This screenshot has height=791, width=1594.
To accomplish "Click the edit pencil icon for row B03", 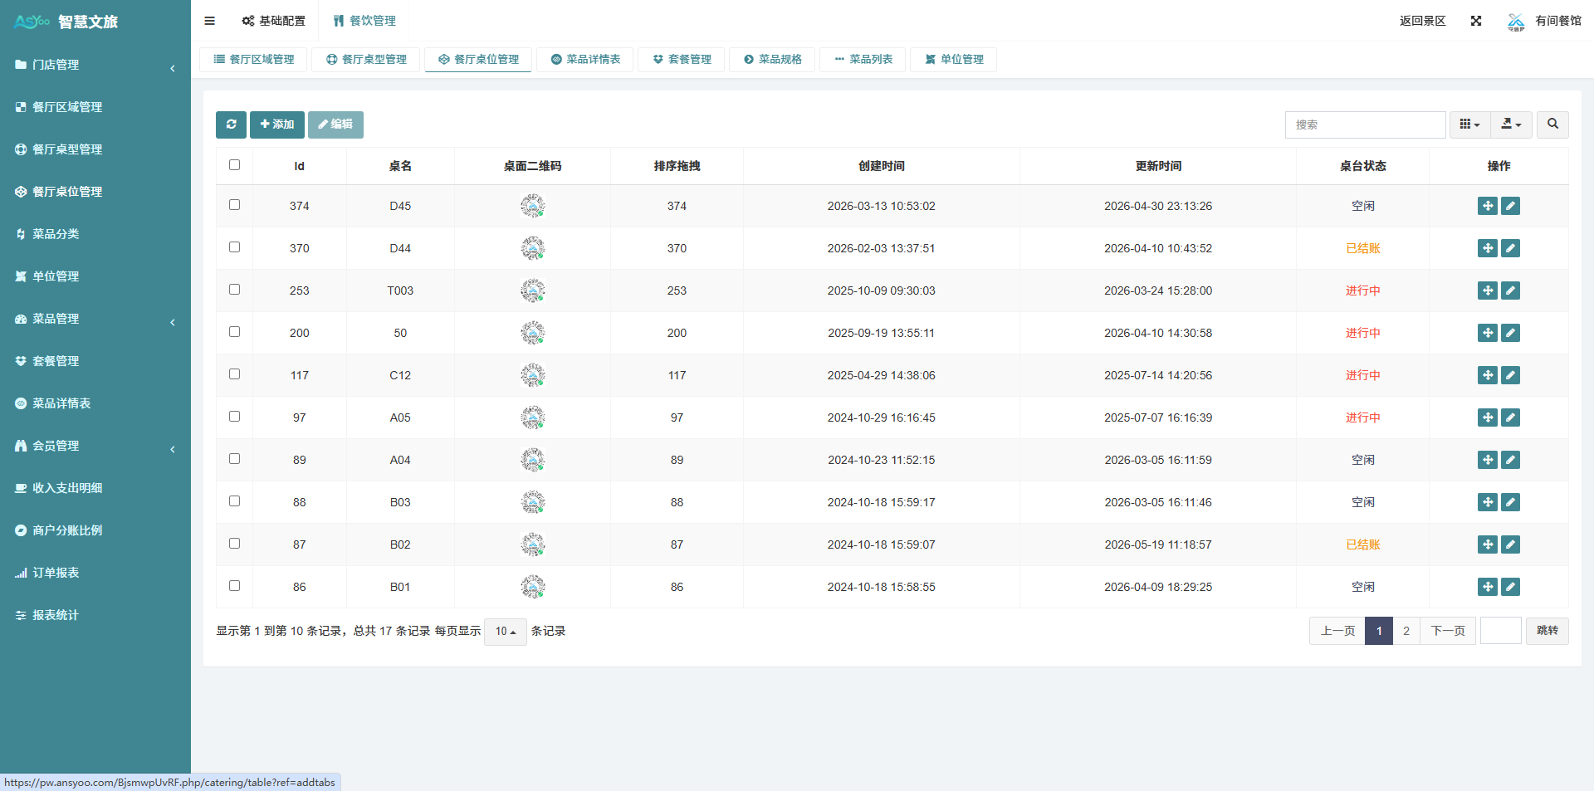I will (x=1511, y=502).
